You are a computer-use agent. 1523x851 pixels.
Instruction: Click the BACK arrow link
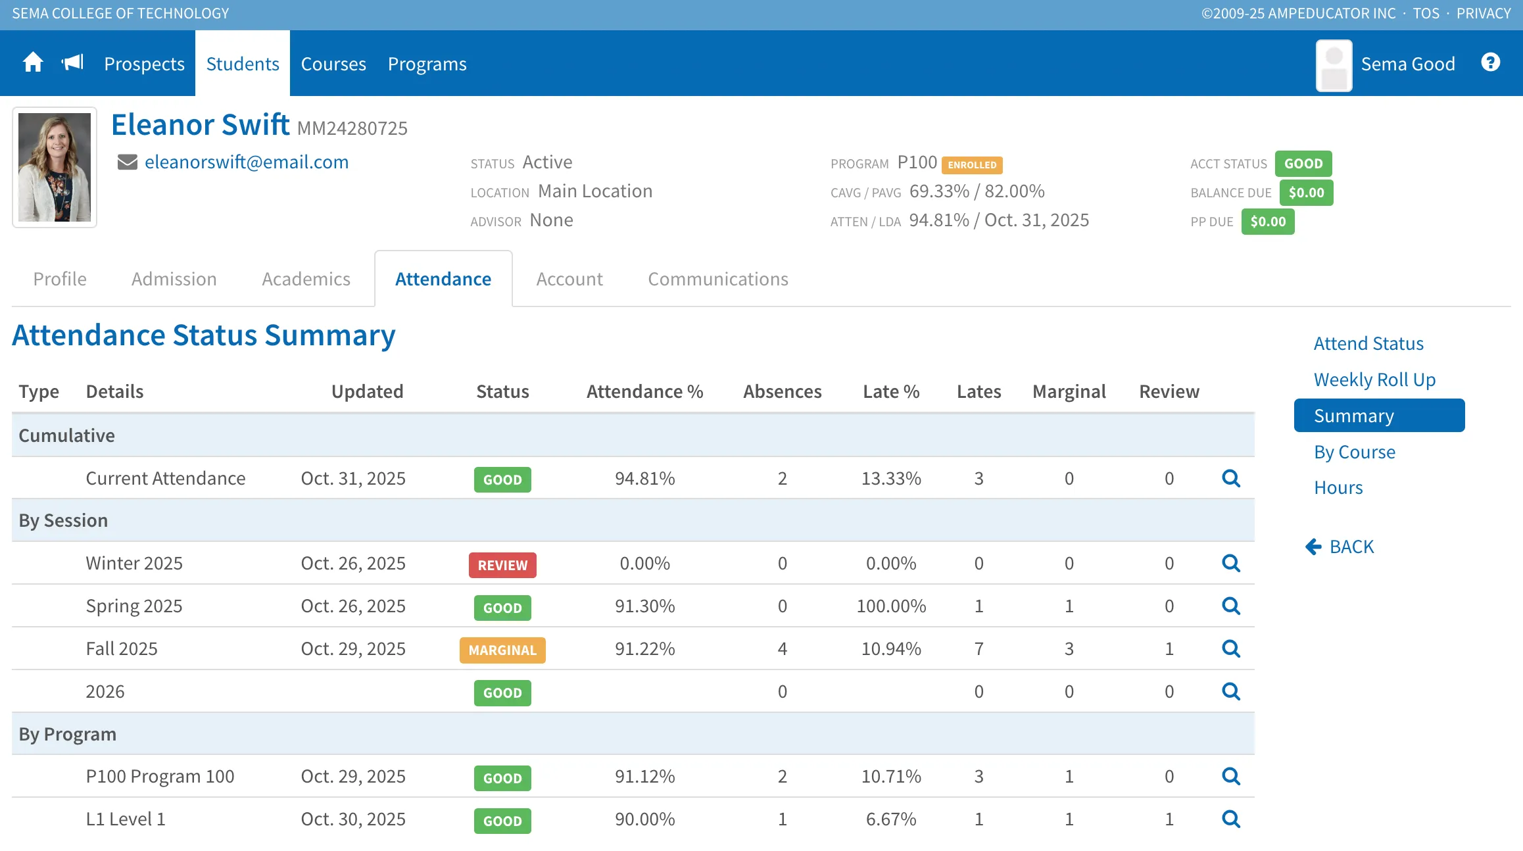tap(1340, 547)
